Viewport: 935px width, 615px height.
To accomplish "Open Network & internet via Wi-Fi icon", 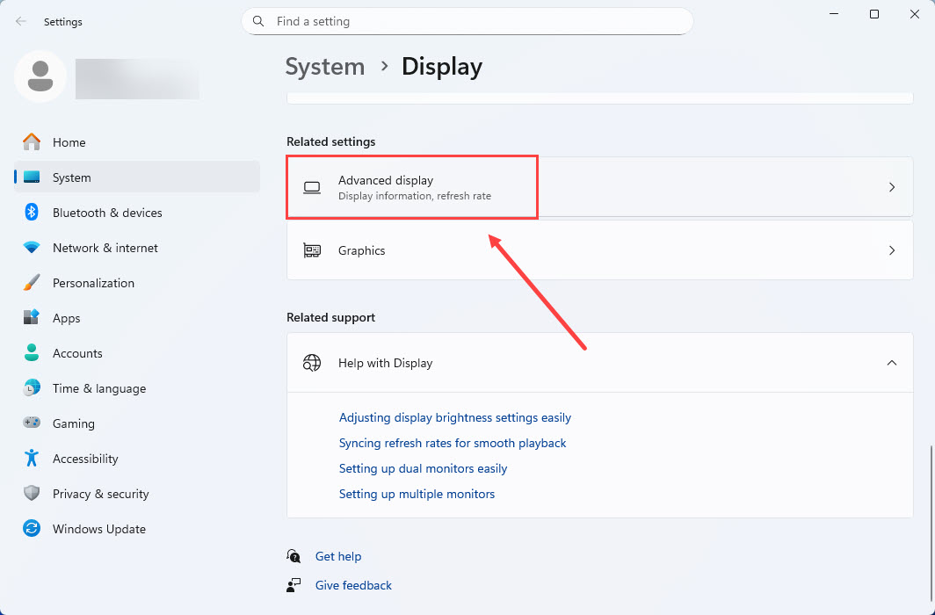I will [x=32, y=248].
